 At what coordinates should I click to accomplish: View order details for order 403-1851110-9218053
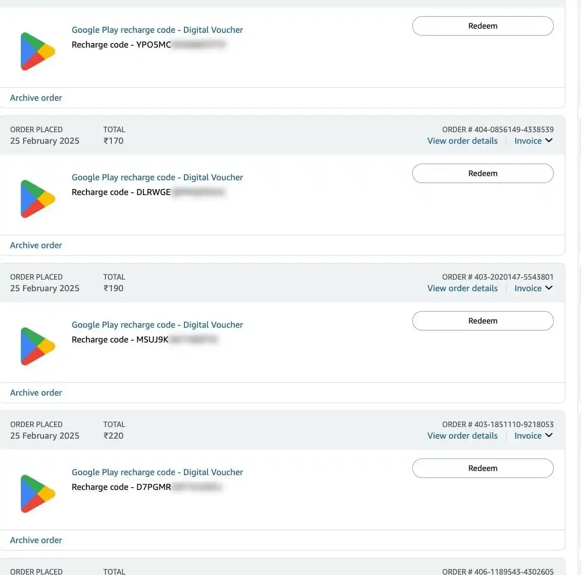pos(462,436)
